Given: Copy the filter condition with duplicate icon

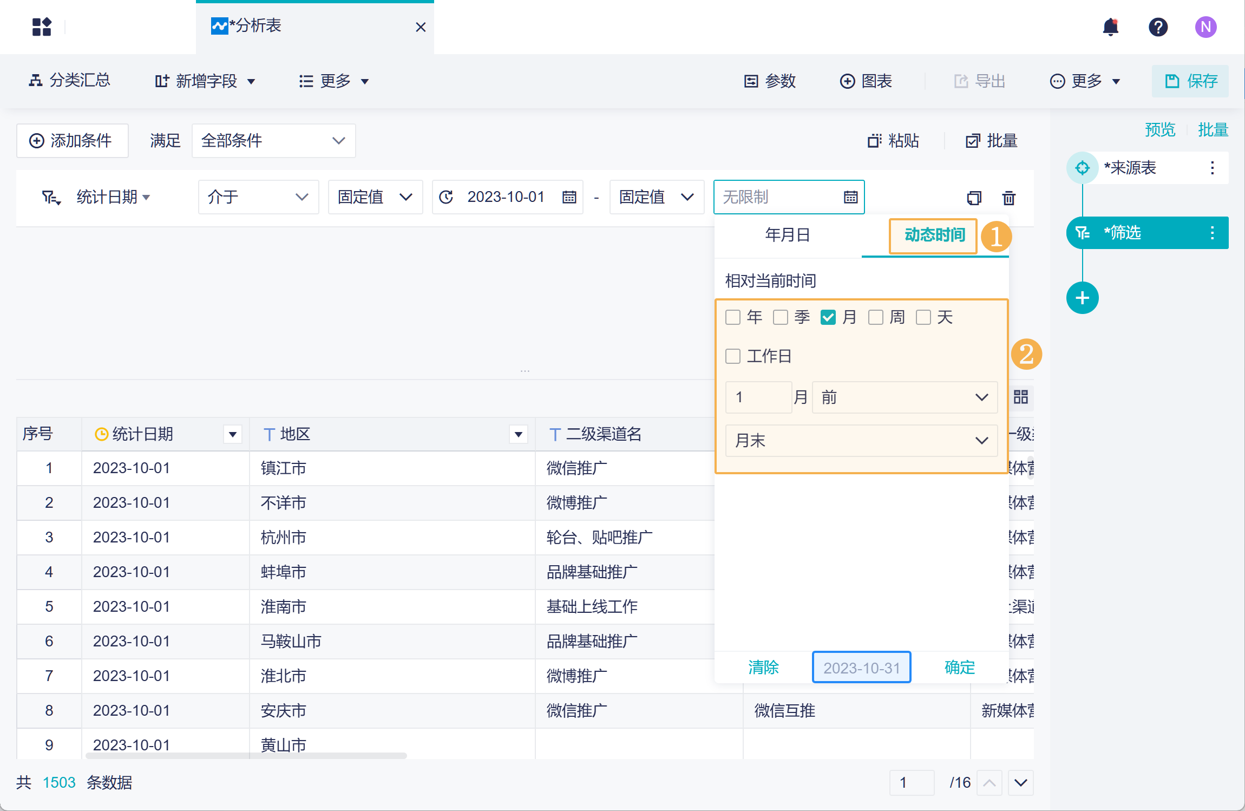Looking at the screenshot, I should pyautogui.click(x=974, y=198).
